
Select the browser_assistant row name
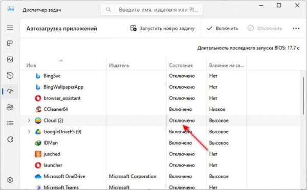pos(62,98)
